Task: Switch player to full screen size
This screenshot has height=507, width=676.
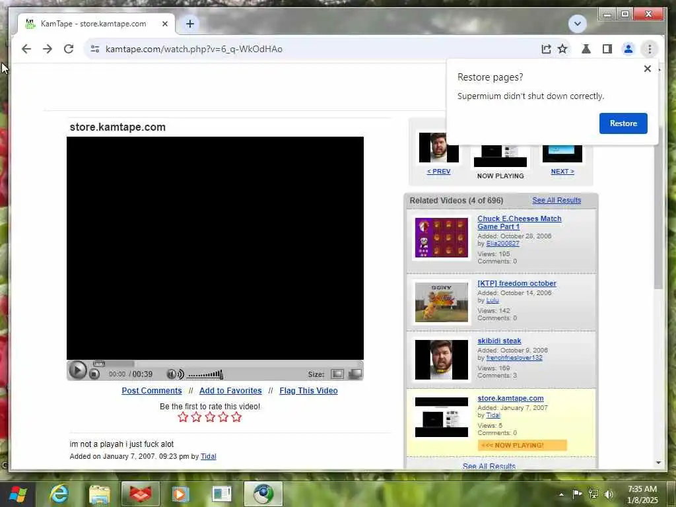Action: [x=355, y=374]
